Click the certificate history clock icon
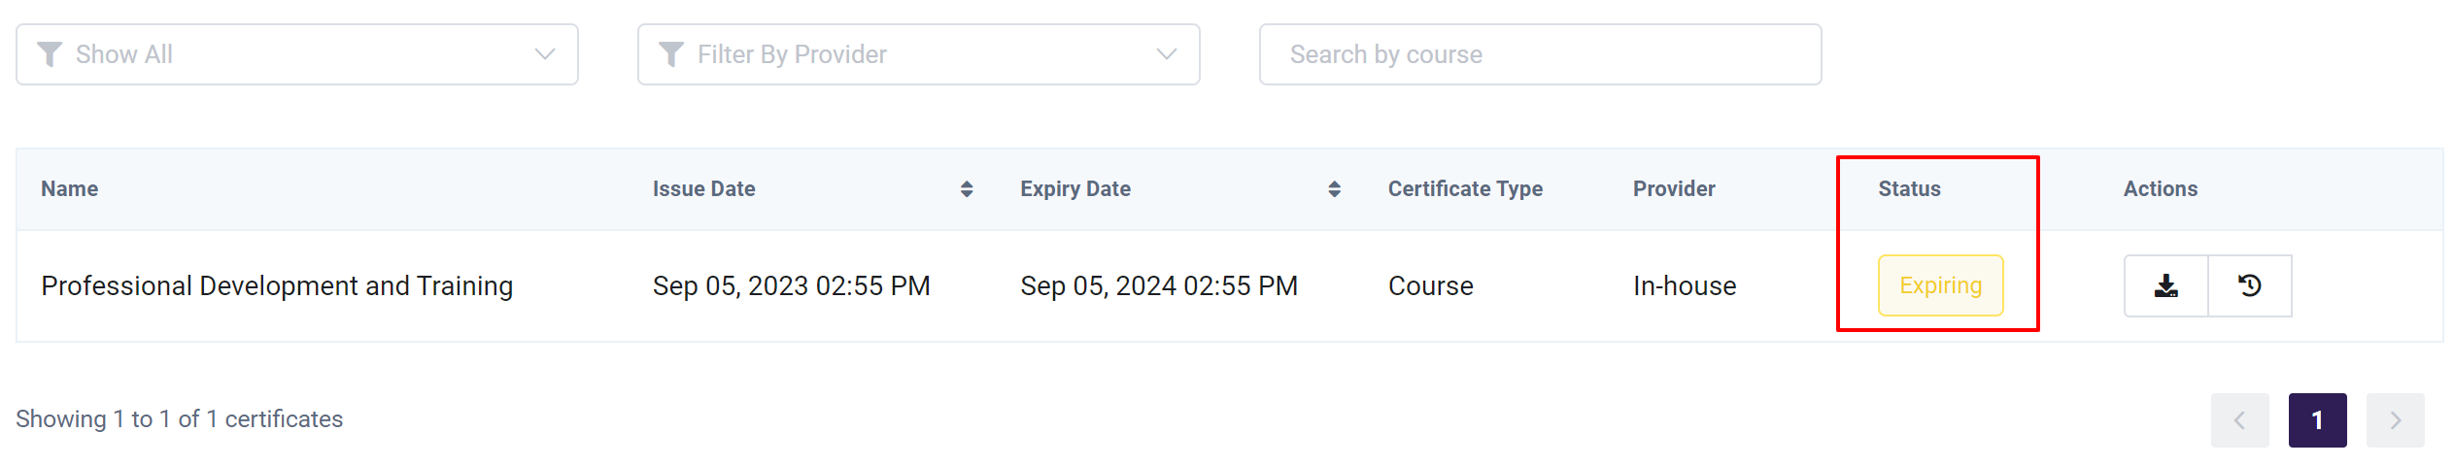The height and width of the screenshot is (466, 2454). [x=2249, y=285]
